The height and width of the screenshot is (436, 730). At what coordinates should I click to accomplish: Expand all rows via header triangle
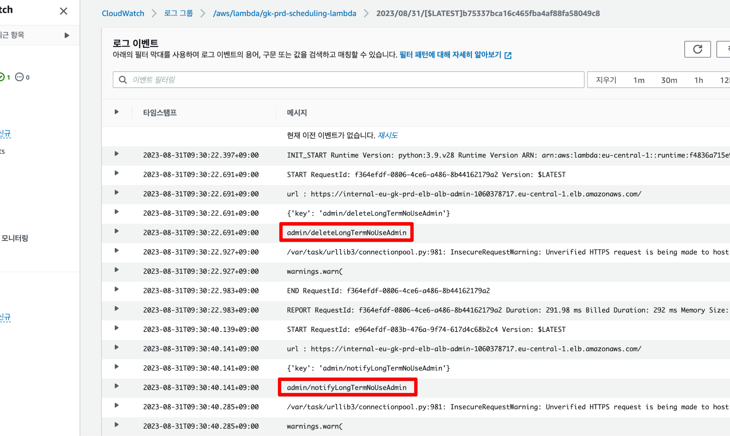point(117,112)
